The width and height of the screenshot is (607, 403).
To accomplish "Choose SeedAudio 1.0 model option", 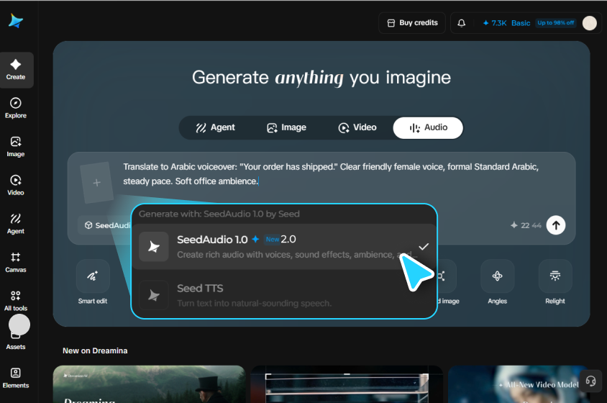I will tap(285, 246).
